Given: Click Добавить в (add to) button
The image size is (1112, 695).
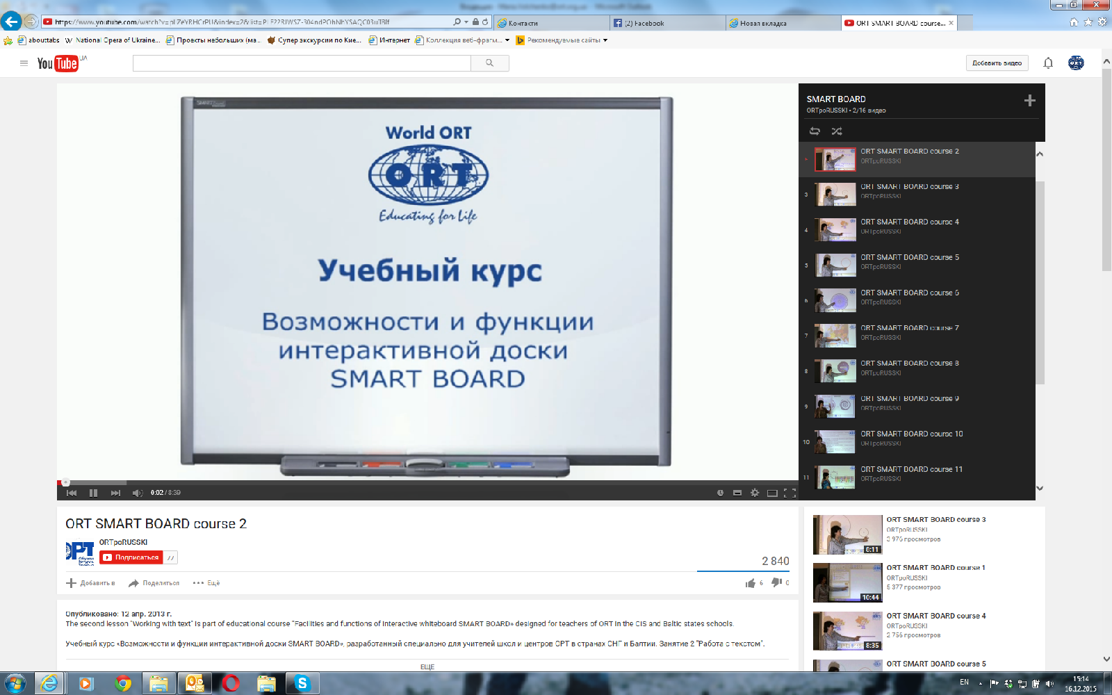Looking at the screenshot, I should click(x=90, y=583).
